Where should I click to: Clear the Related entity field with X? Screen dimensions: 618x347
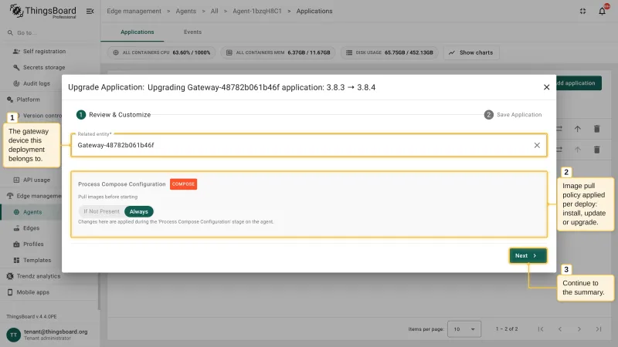pyautogui.click(x=537, y=145)
